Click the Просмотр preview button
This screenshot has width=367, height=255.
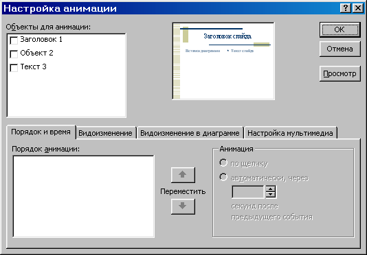(x=340, y=73)
